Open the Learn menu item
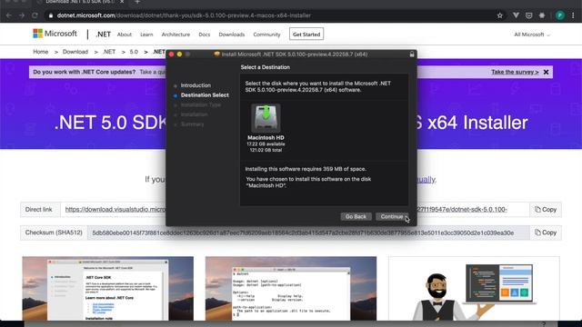This screenshot has width=582, height=327. tap(146, 35)
